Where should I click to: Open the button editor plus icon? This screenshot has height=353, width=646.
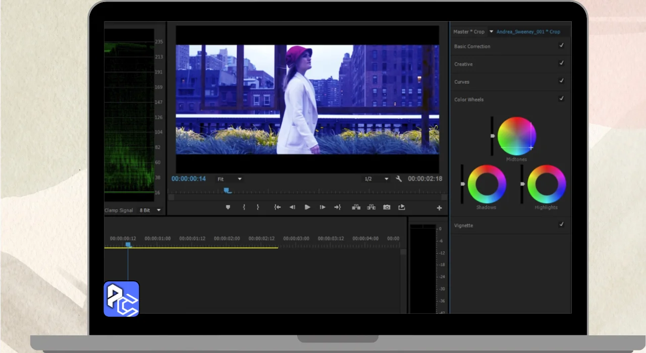point(439,208)
